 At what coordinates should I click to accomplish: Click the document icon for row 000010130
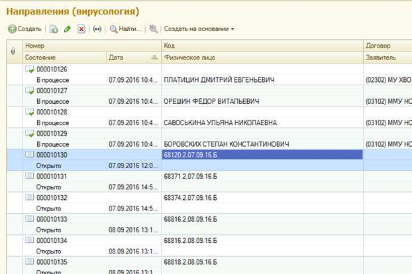pos(29,154)
